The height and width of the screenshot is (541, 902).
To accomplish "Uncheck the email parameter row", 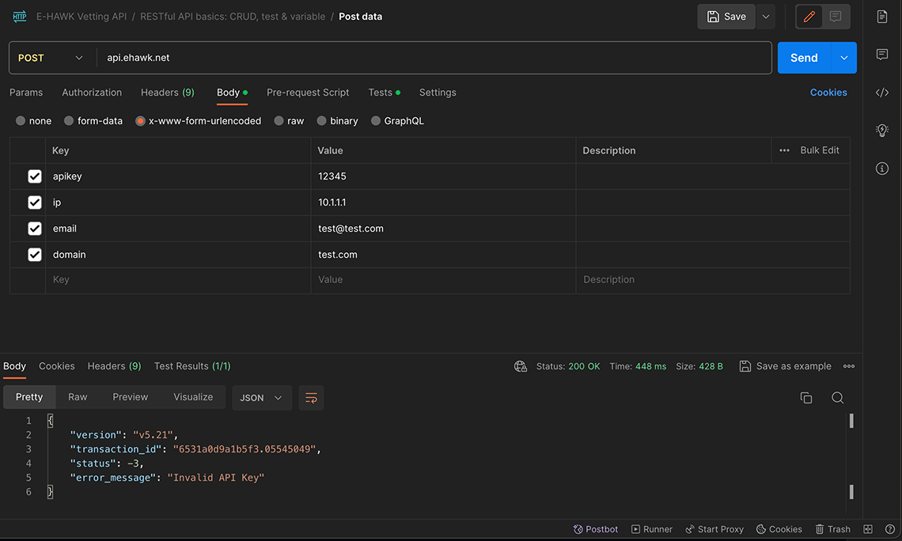I will pos(35,229).
